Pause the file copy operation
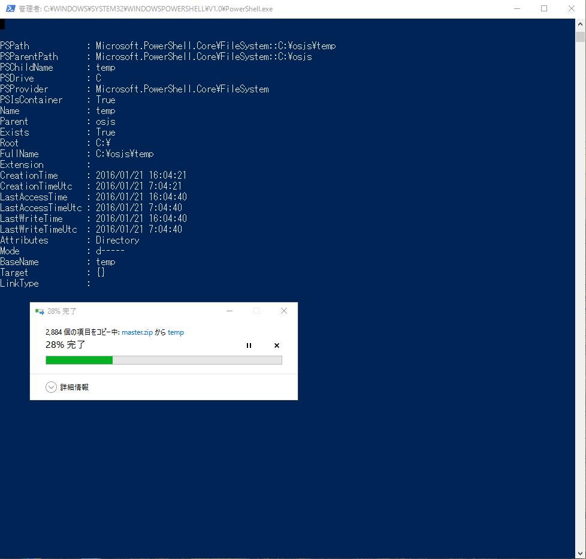 point(249,345)
